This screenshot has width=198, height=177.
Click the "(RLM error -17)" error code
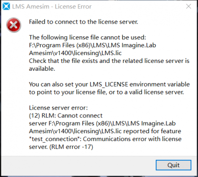[71, 147]
